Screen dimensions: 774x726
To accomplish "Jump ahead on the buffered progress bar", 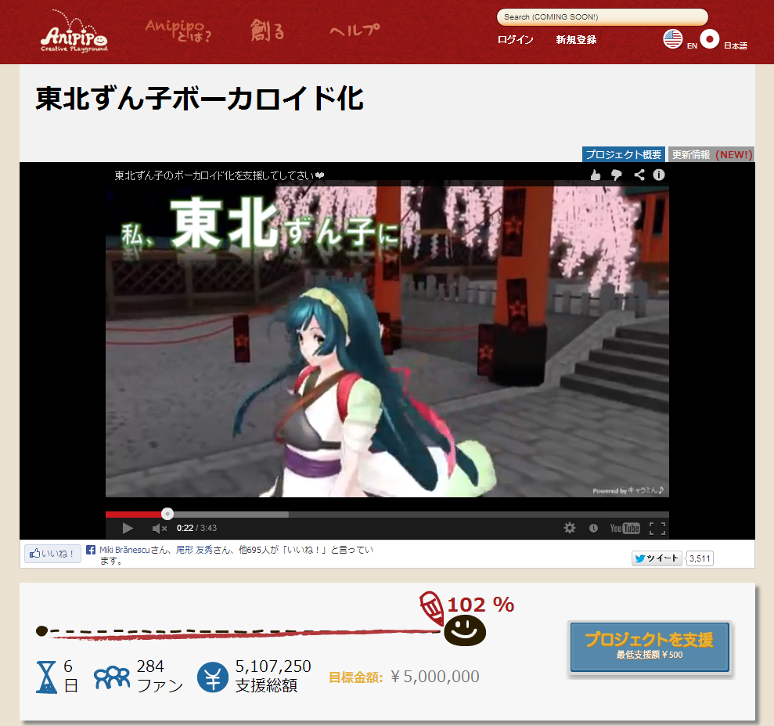I will 231,515.
